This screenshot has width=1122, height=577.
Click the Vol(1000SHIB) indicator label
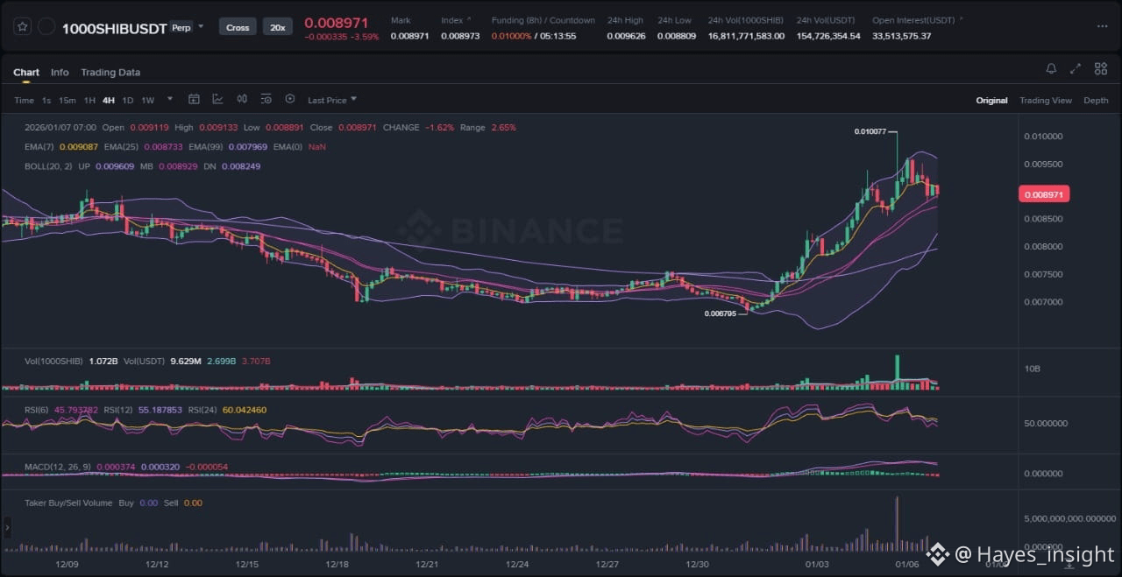coord(54,360)
